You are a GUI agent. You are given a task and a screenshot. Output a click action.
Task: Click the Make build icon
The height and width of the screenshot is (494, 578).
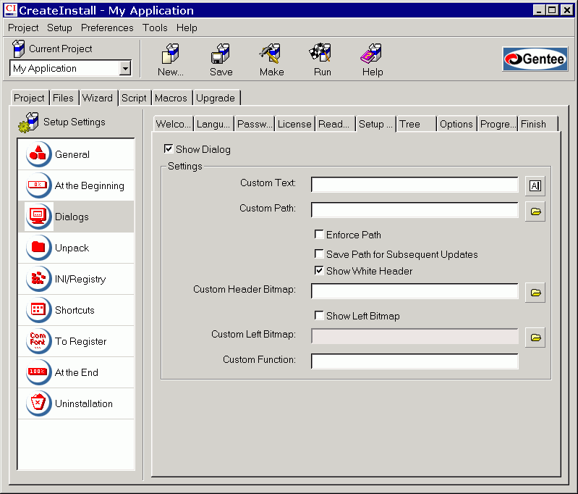pyautogui.click(x=271, y=59)
